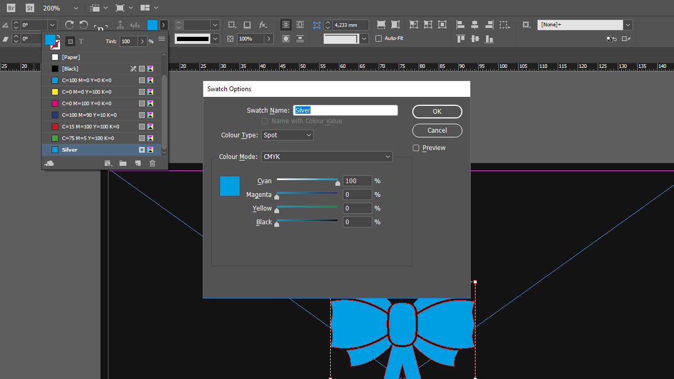This screenshot has width=674, height=379.
Task: Select the C=0 M=0 Y=100 K=0 swatch
Action: (x=87, y=92)
